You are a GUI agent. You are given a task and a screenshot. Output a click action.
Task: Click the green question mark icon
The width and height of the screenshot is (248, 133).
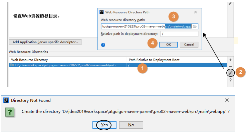(x=10, y=112)
